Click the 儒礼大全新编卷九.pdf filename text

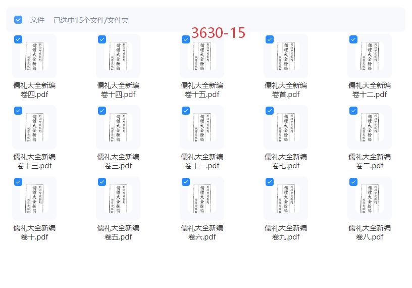coord(286,232)
